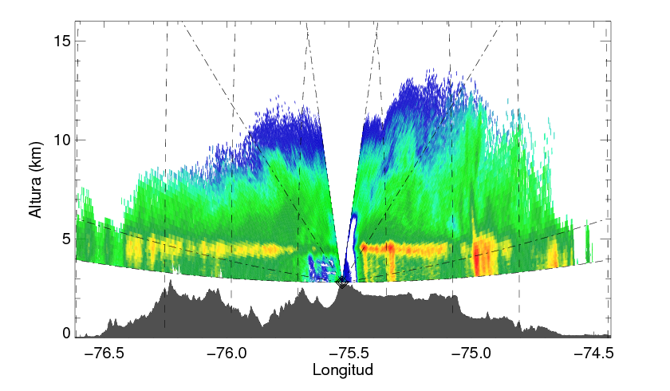The height and width of the screenshot is (391, 670).
Task: Select the -75.5 longitude tick label
Action: (x=349, y=353)
